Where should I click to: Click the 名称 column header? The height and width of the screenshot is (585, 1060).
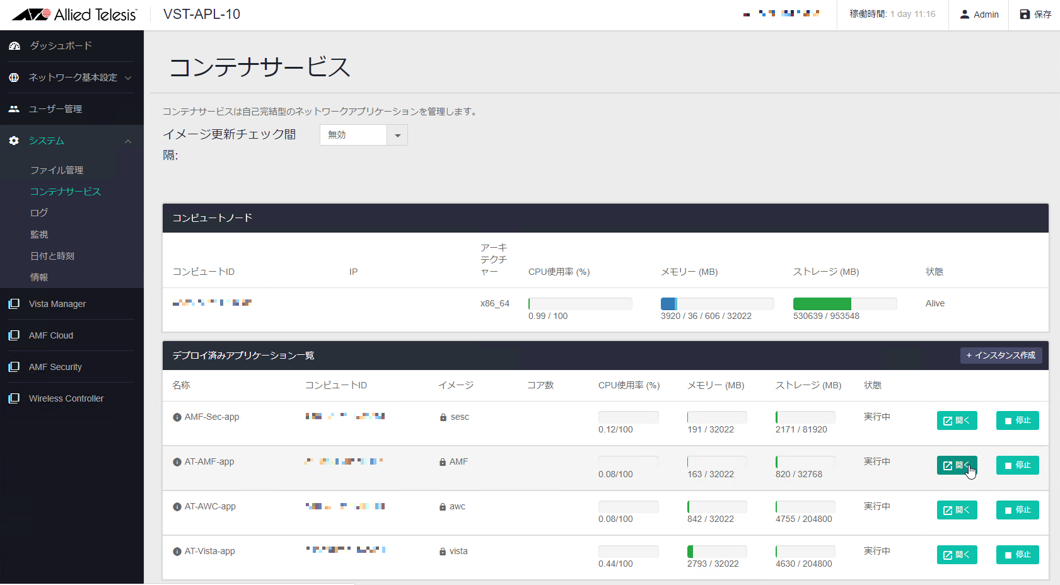(x=181, y=385)
